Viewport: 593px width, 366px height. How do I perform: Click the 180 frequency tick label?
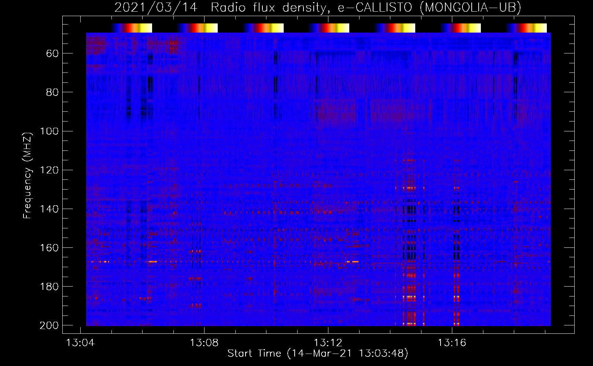tap(49, 287)
